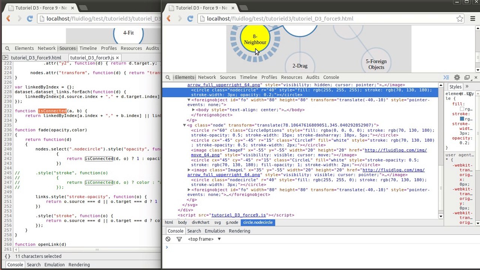Viewport: 480px width, 270px height.
Task: Pretty print source with braces icon
Action: 7,256
